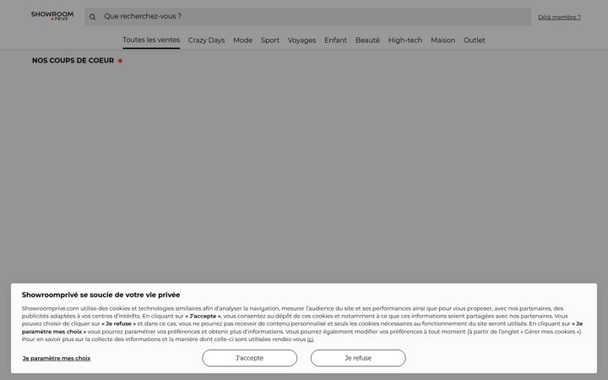
Task: Decline cookies with the 'Je refuse' button
Action: click(358, 358)
